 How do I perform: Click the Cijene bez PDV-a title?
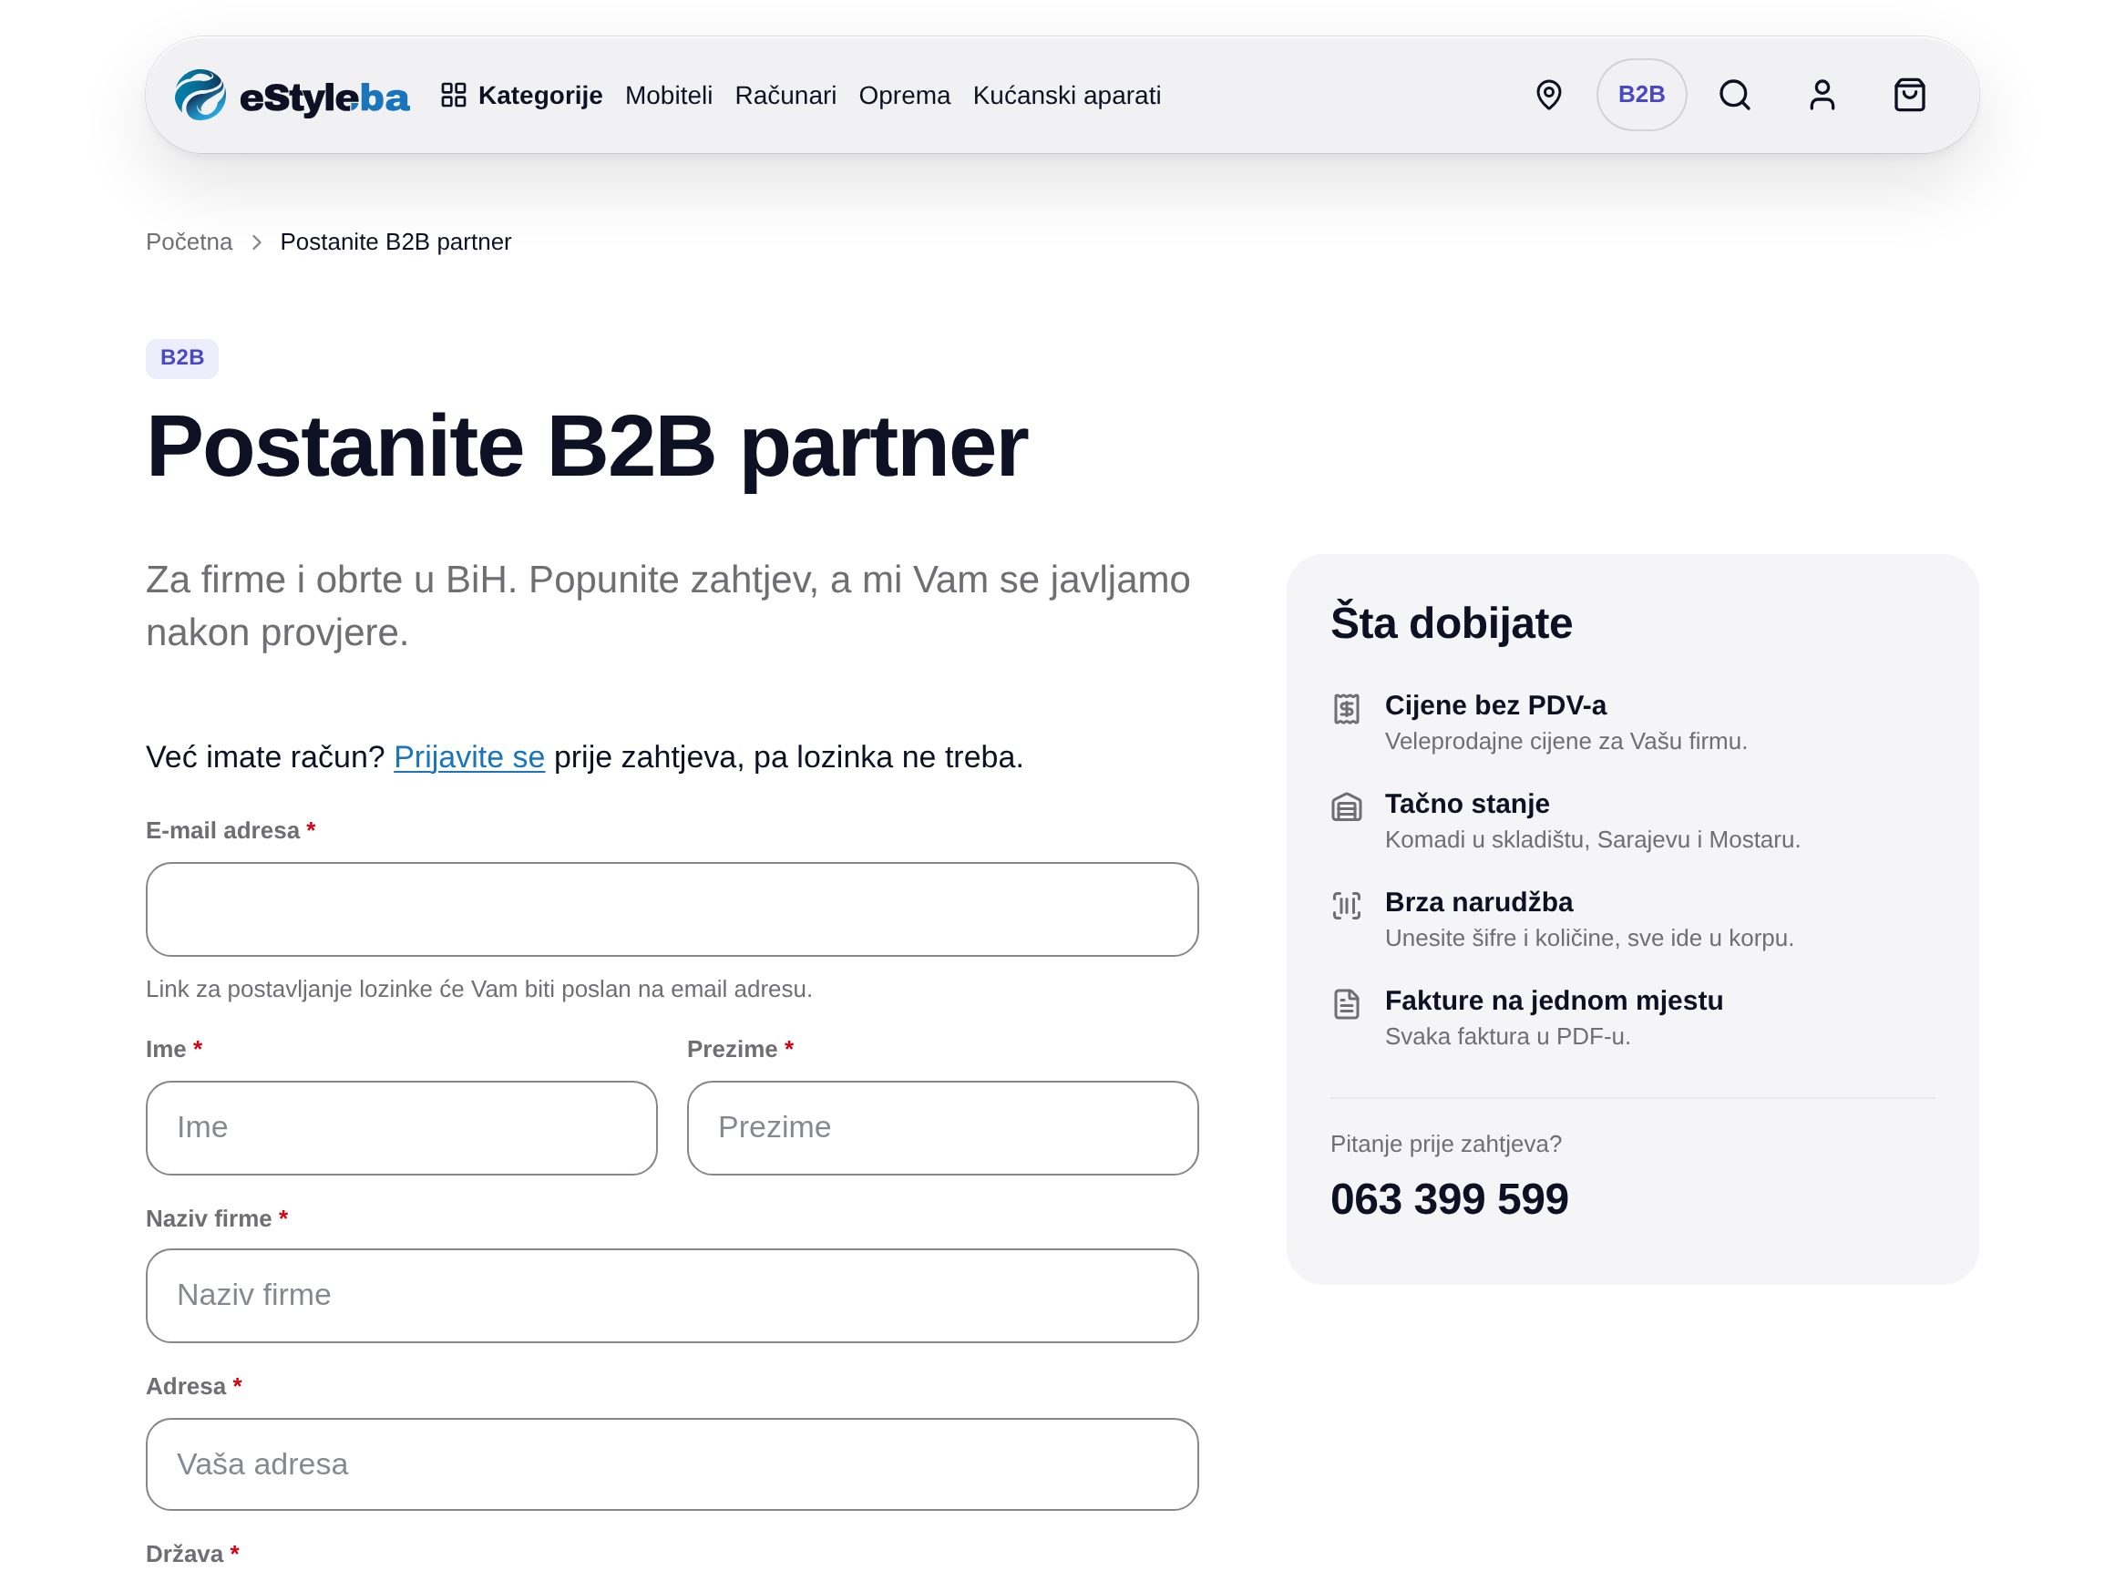click(1494, 705)
